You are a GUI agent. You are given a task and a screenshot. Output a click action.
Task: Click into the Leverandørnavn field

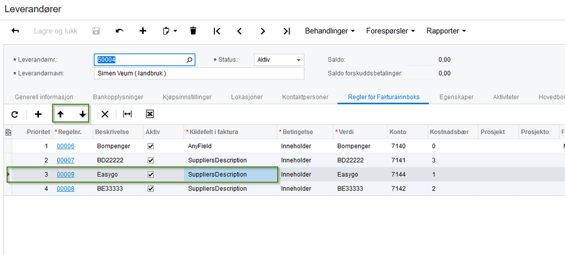pyautogui.click(x=199, y=74)
